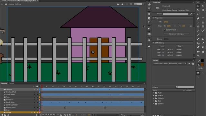Play the timeline animation
Screen dimensions: 206x116
tap(49, 115)
